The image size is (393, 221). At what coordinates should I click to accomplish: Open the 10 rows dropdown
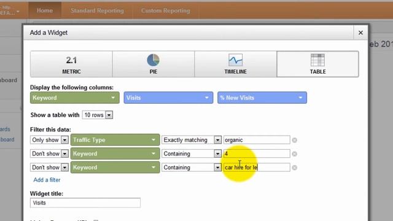pyautogui.click(x=98, y=115)
